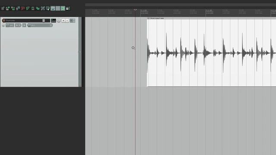Toggle grid lines button in toolbar
Image resolution: width=276 pixels, height=155 pixels.
58,8
